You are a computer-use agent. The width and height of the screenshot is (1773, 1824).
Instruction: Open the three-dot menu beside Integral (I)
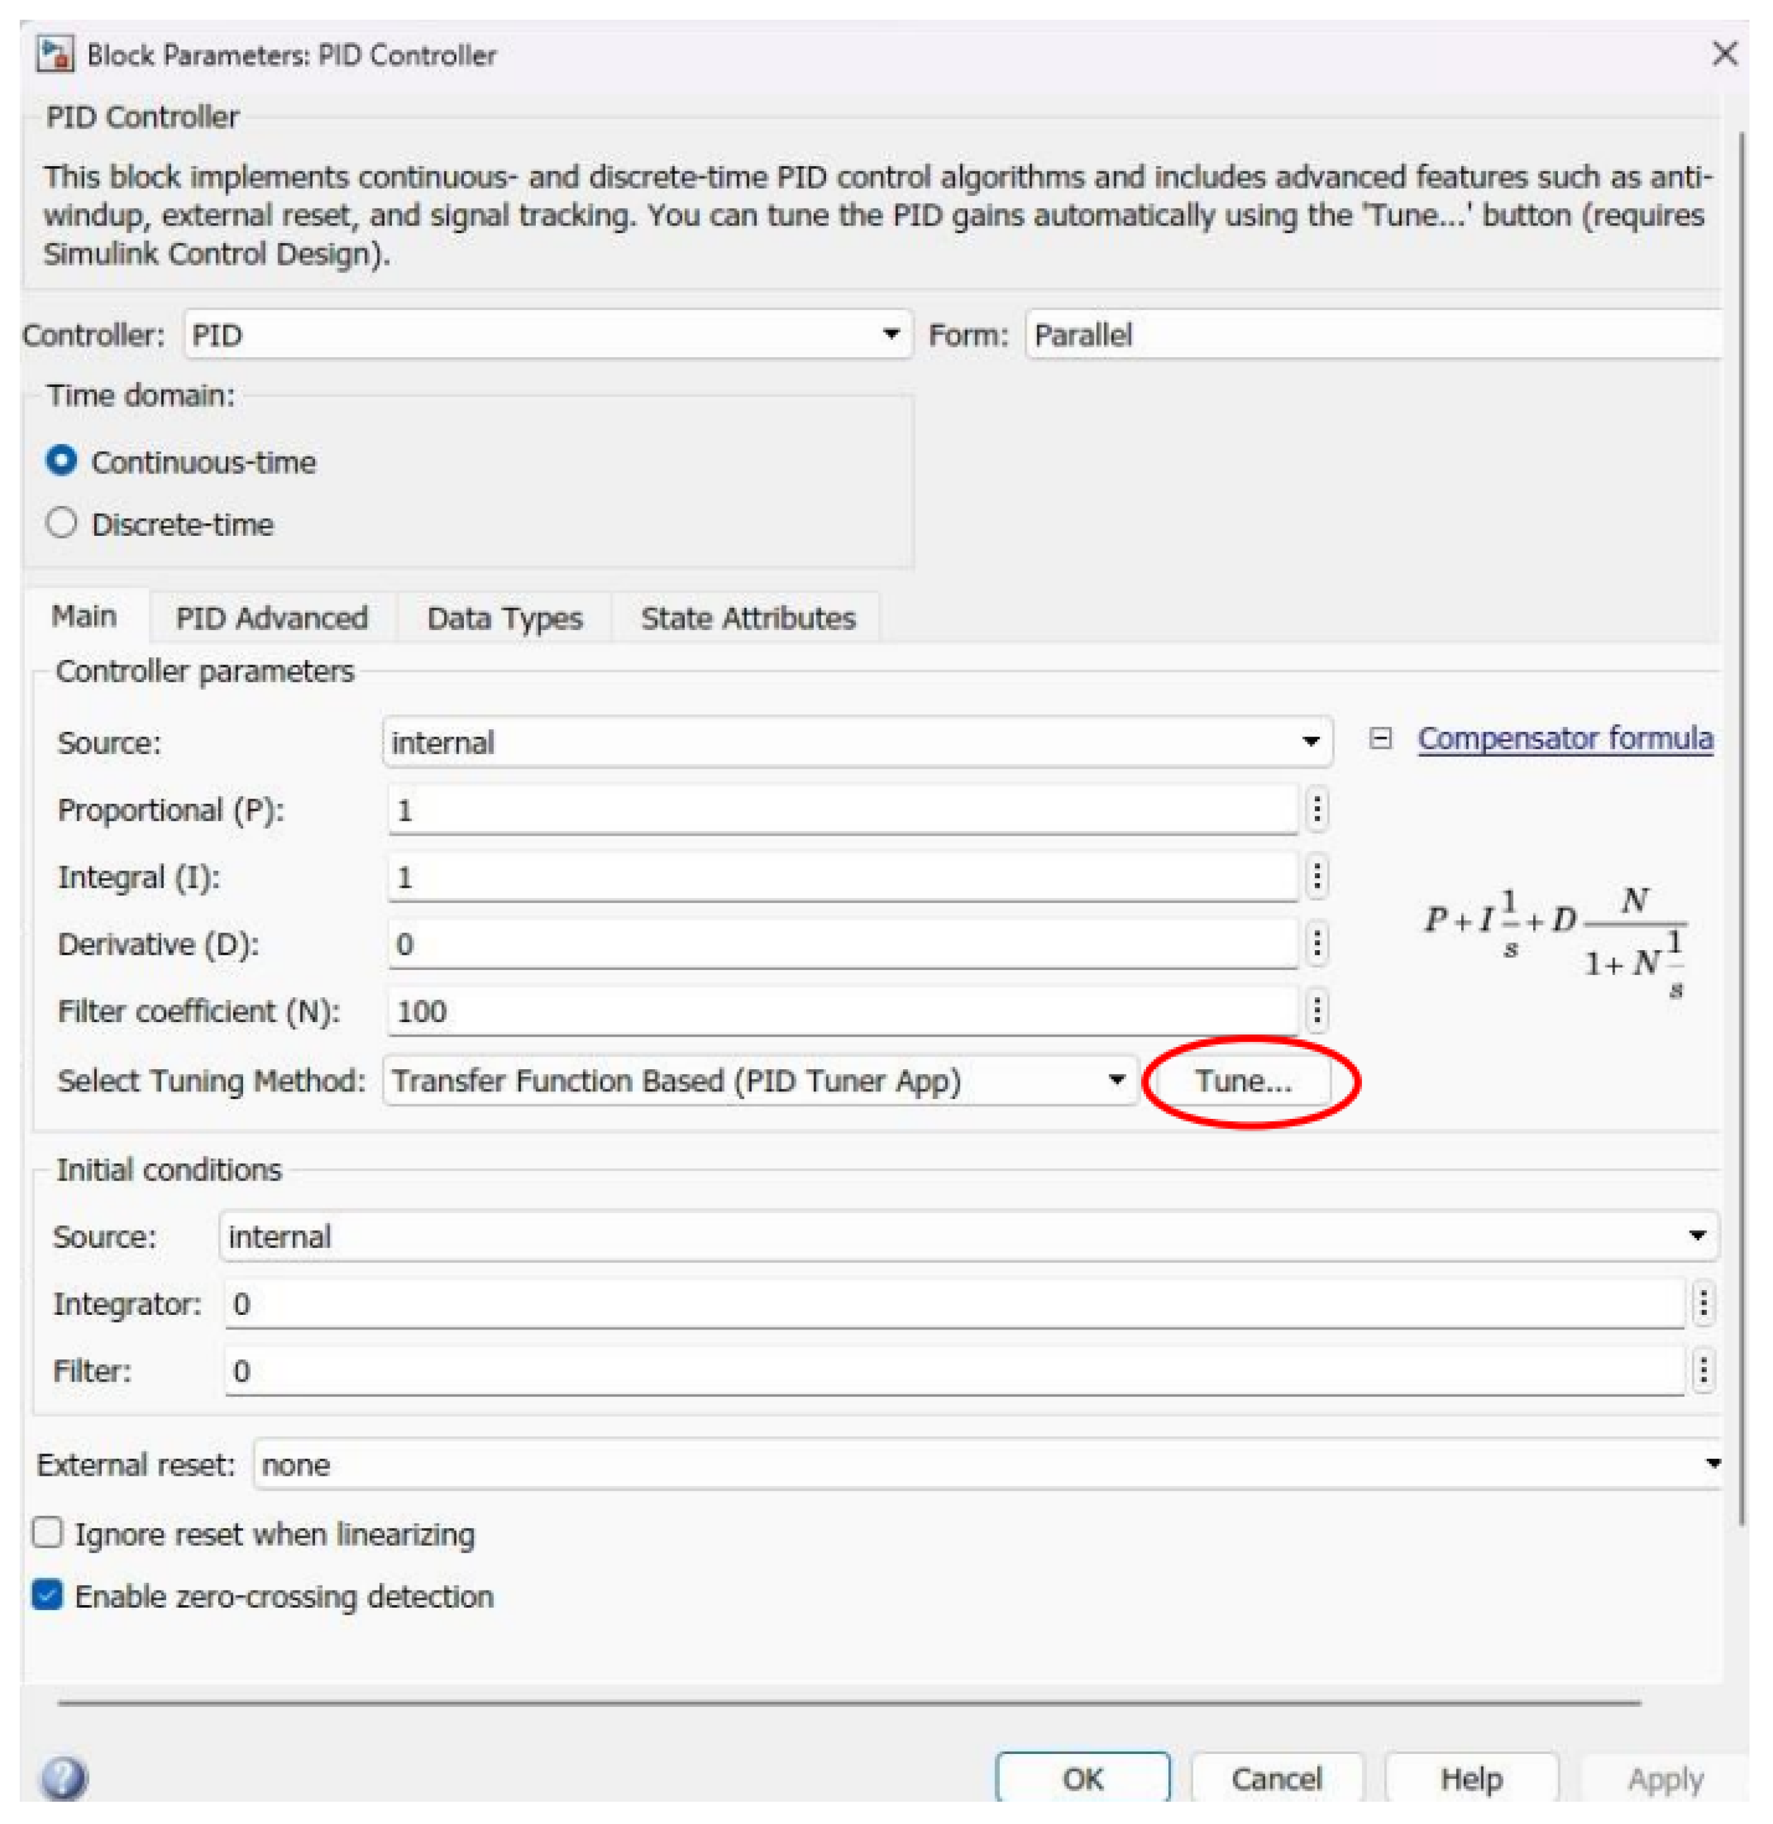coord(1317,876)
